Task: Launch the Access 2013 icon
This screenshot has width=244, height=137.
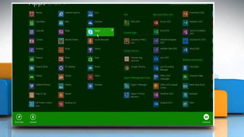Action: click(x=156, y=23)
